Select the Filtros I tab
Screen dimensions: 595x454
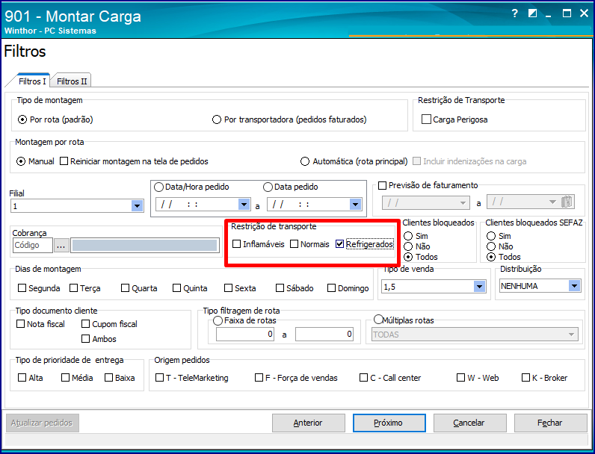(x=32, y=81)
